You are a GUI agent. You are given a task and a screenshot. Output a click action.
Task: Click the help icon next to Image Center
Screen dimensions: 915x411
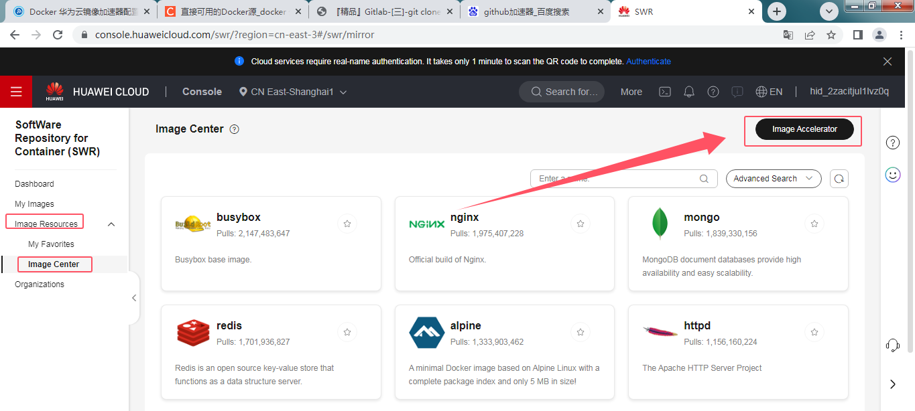[234, 129]
